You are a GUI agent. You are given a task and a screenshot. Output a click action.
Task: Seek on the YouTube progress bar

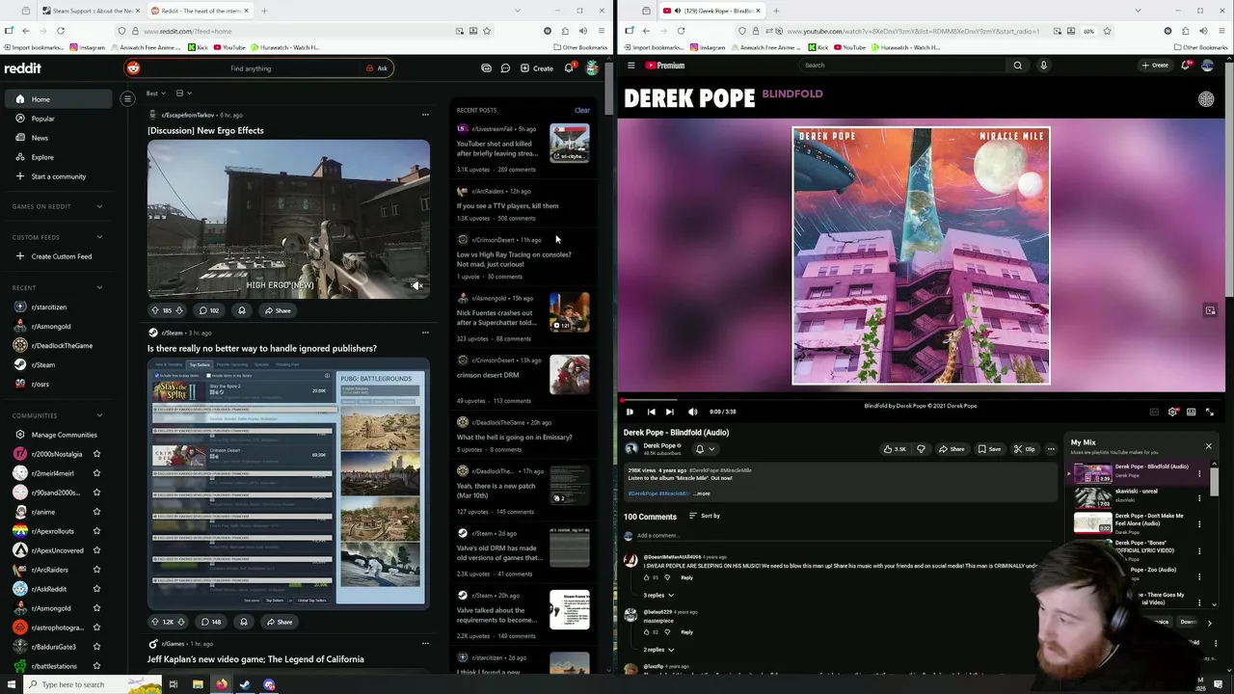pyautogui.click(x=921, y=399)
